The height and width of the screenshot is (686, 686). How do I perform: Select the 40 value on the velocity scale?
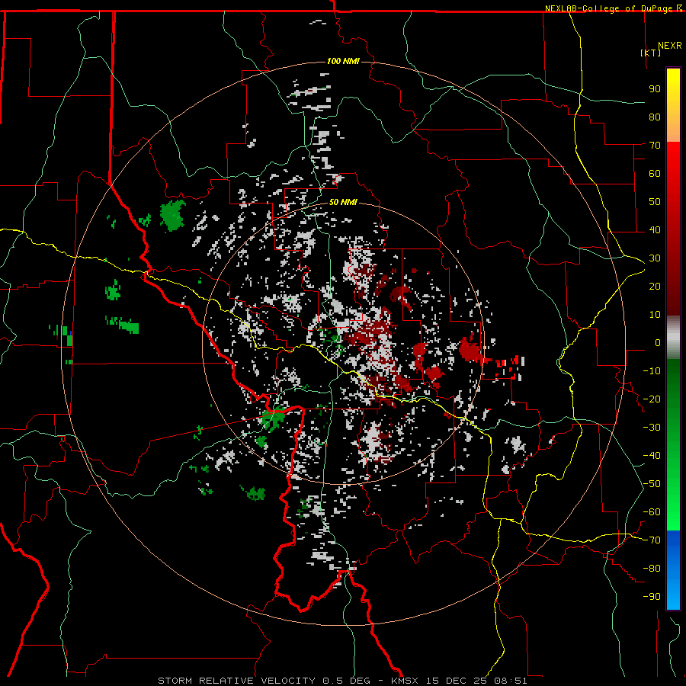click(x=655, y=230)
